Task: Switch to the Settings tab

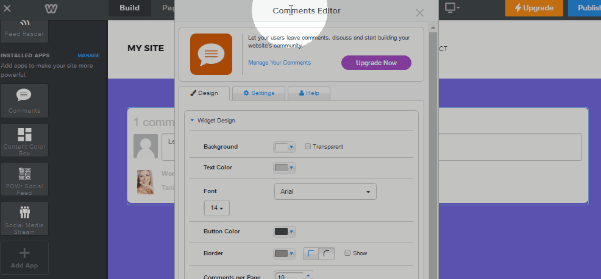Action: click(258, 93)
